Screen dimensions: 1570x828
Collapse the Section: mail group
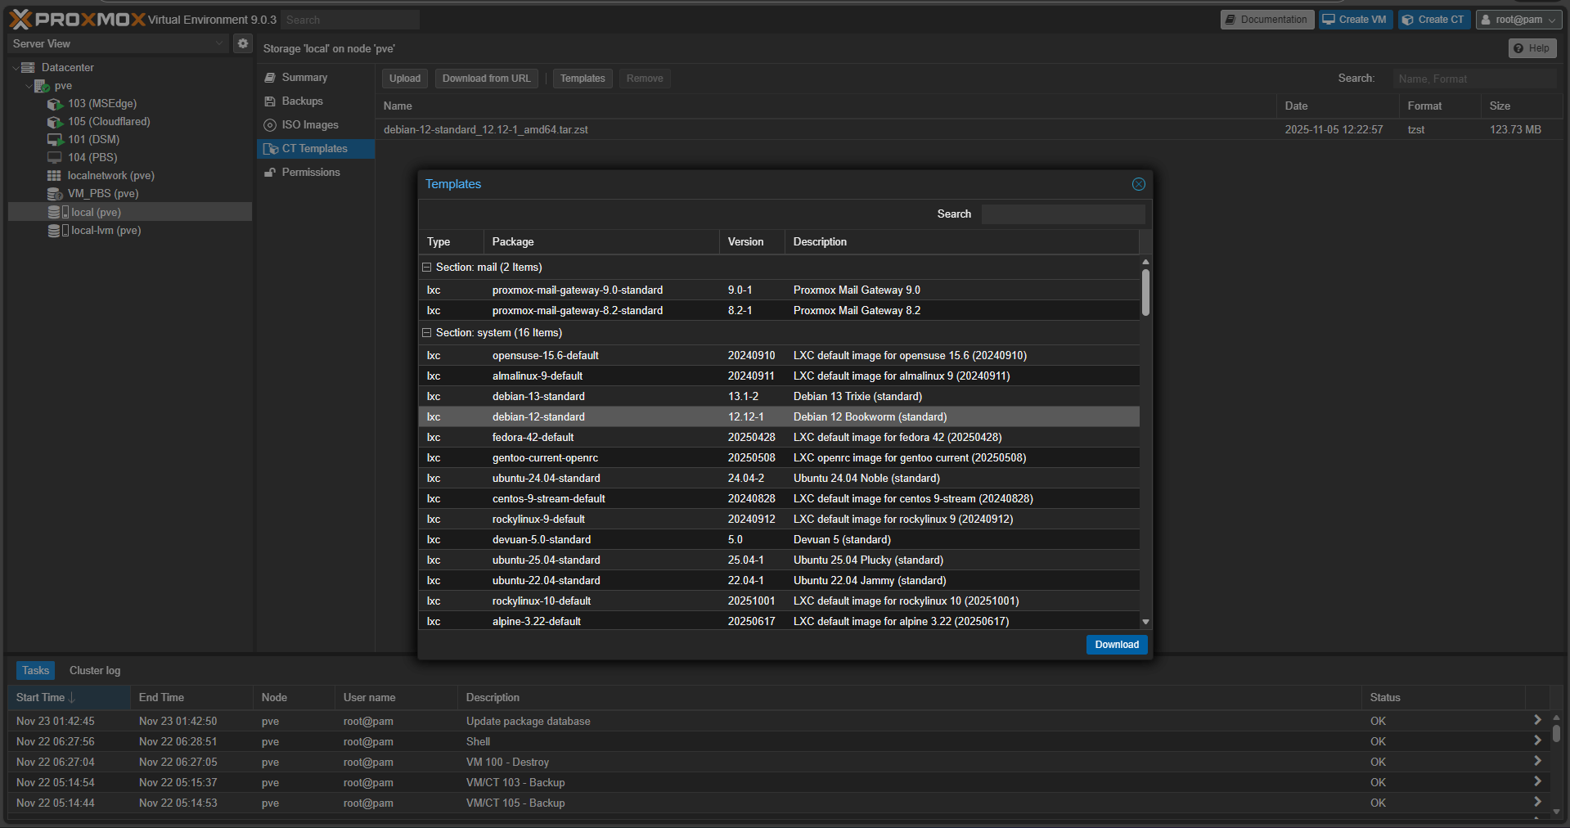(426, 268)
